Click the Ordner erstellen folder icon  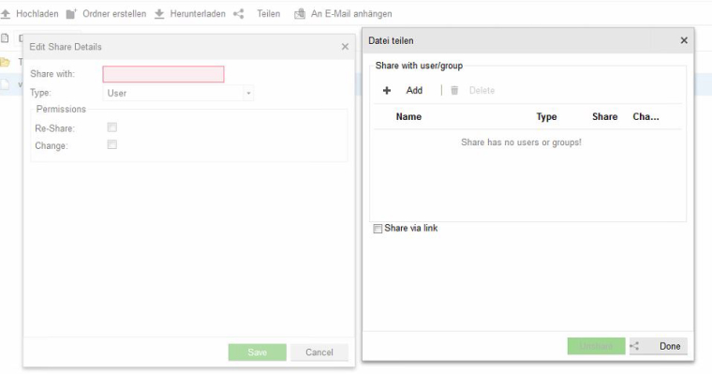pos(72,14)
